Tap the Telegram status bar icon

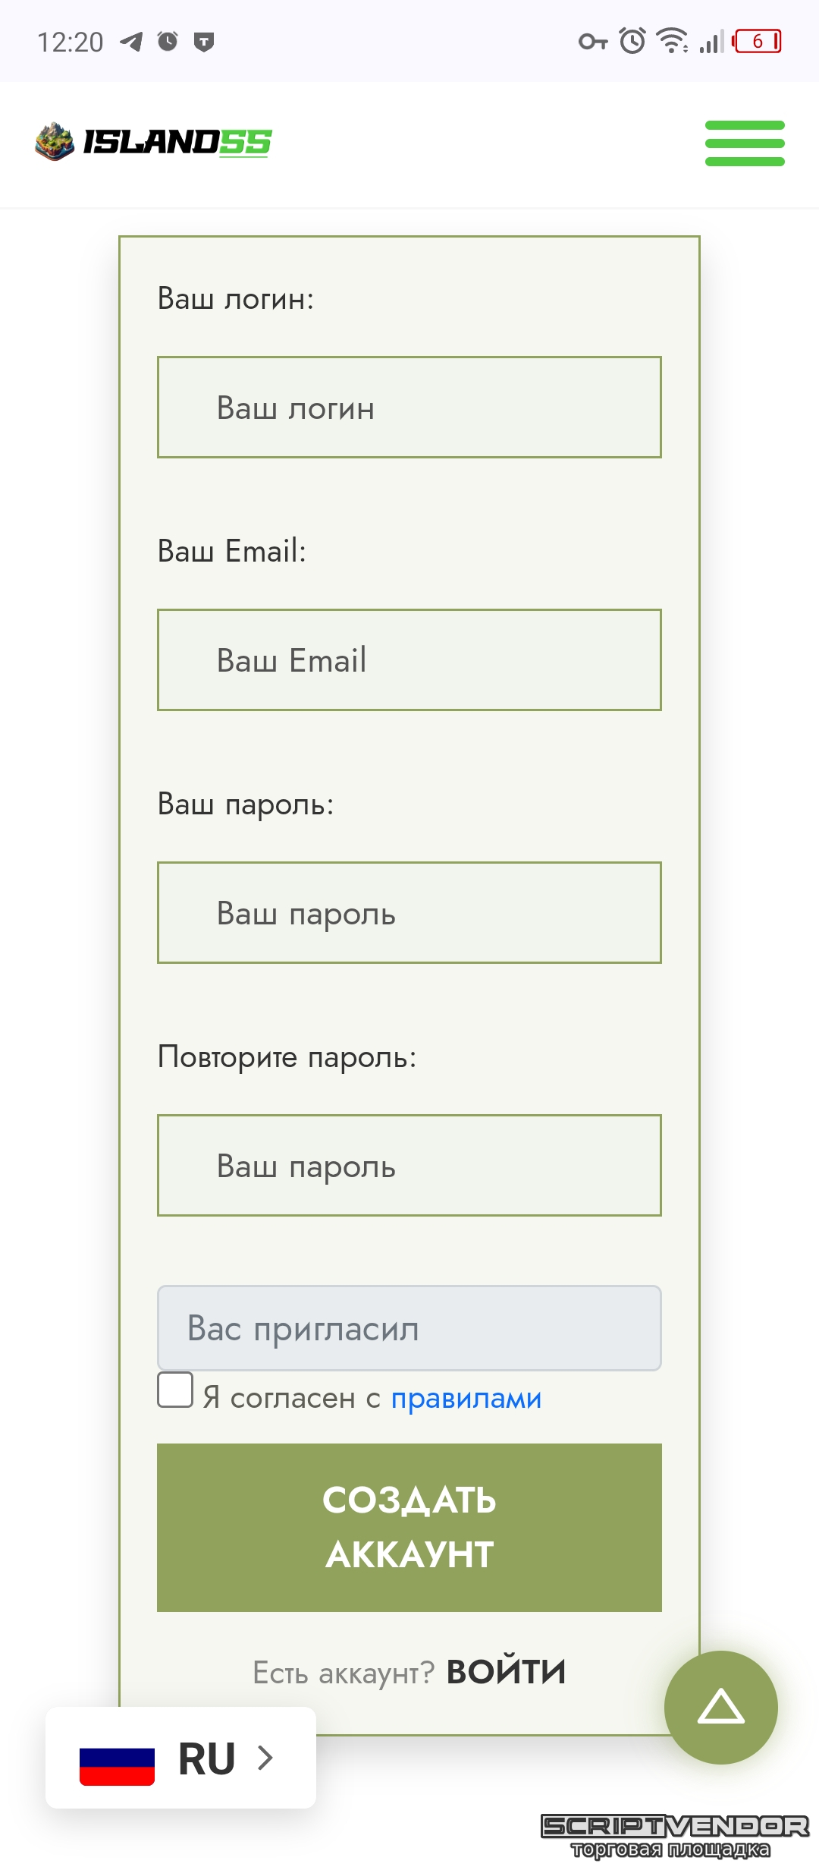(x=131, y=41)
